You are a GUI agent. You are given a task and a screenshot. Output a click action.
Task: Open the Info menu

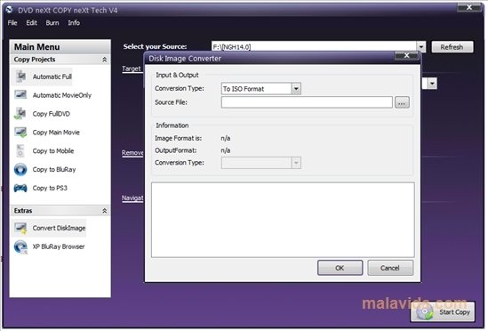74,23
